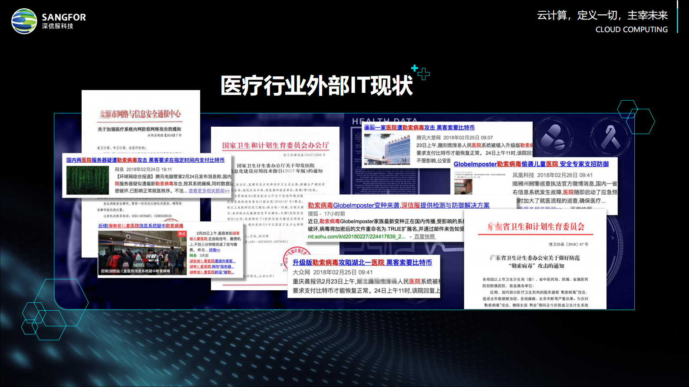Click 关于加强医疗系统内网防范网络攻击的通知 title
The width and height of the screenshot is (689, 387).
[139, 129]
